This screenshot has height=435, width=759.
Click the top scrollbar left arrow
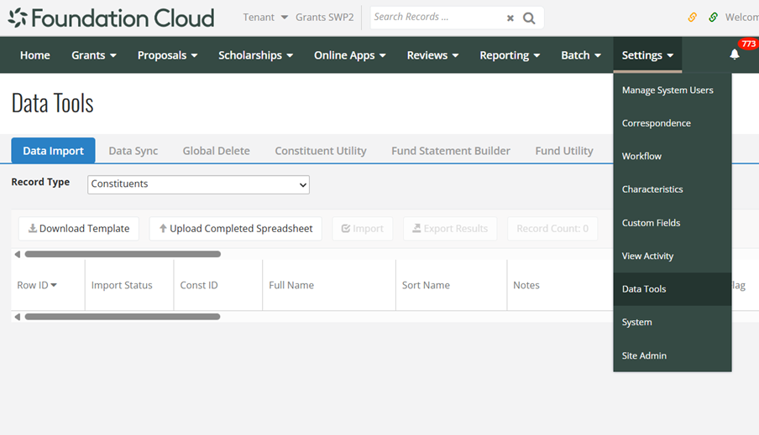pyautogui.click(x=18, y=254)
